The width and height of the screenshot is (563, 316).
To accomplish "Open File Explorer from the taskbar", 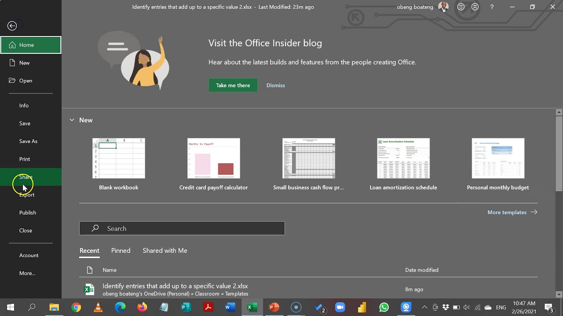I will pyautogui.click(x=54, y=307).
